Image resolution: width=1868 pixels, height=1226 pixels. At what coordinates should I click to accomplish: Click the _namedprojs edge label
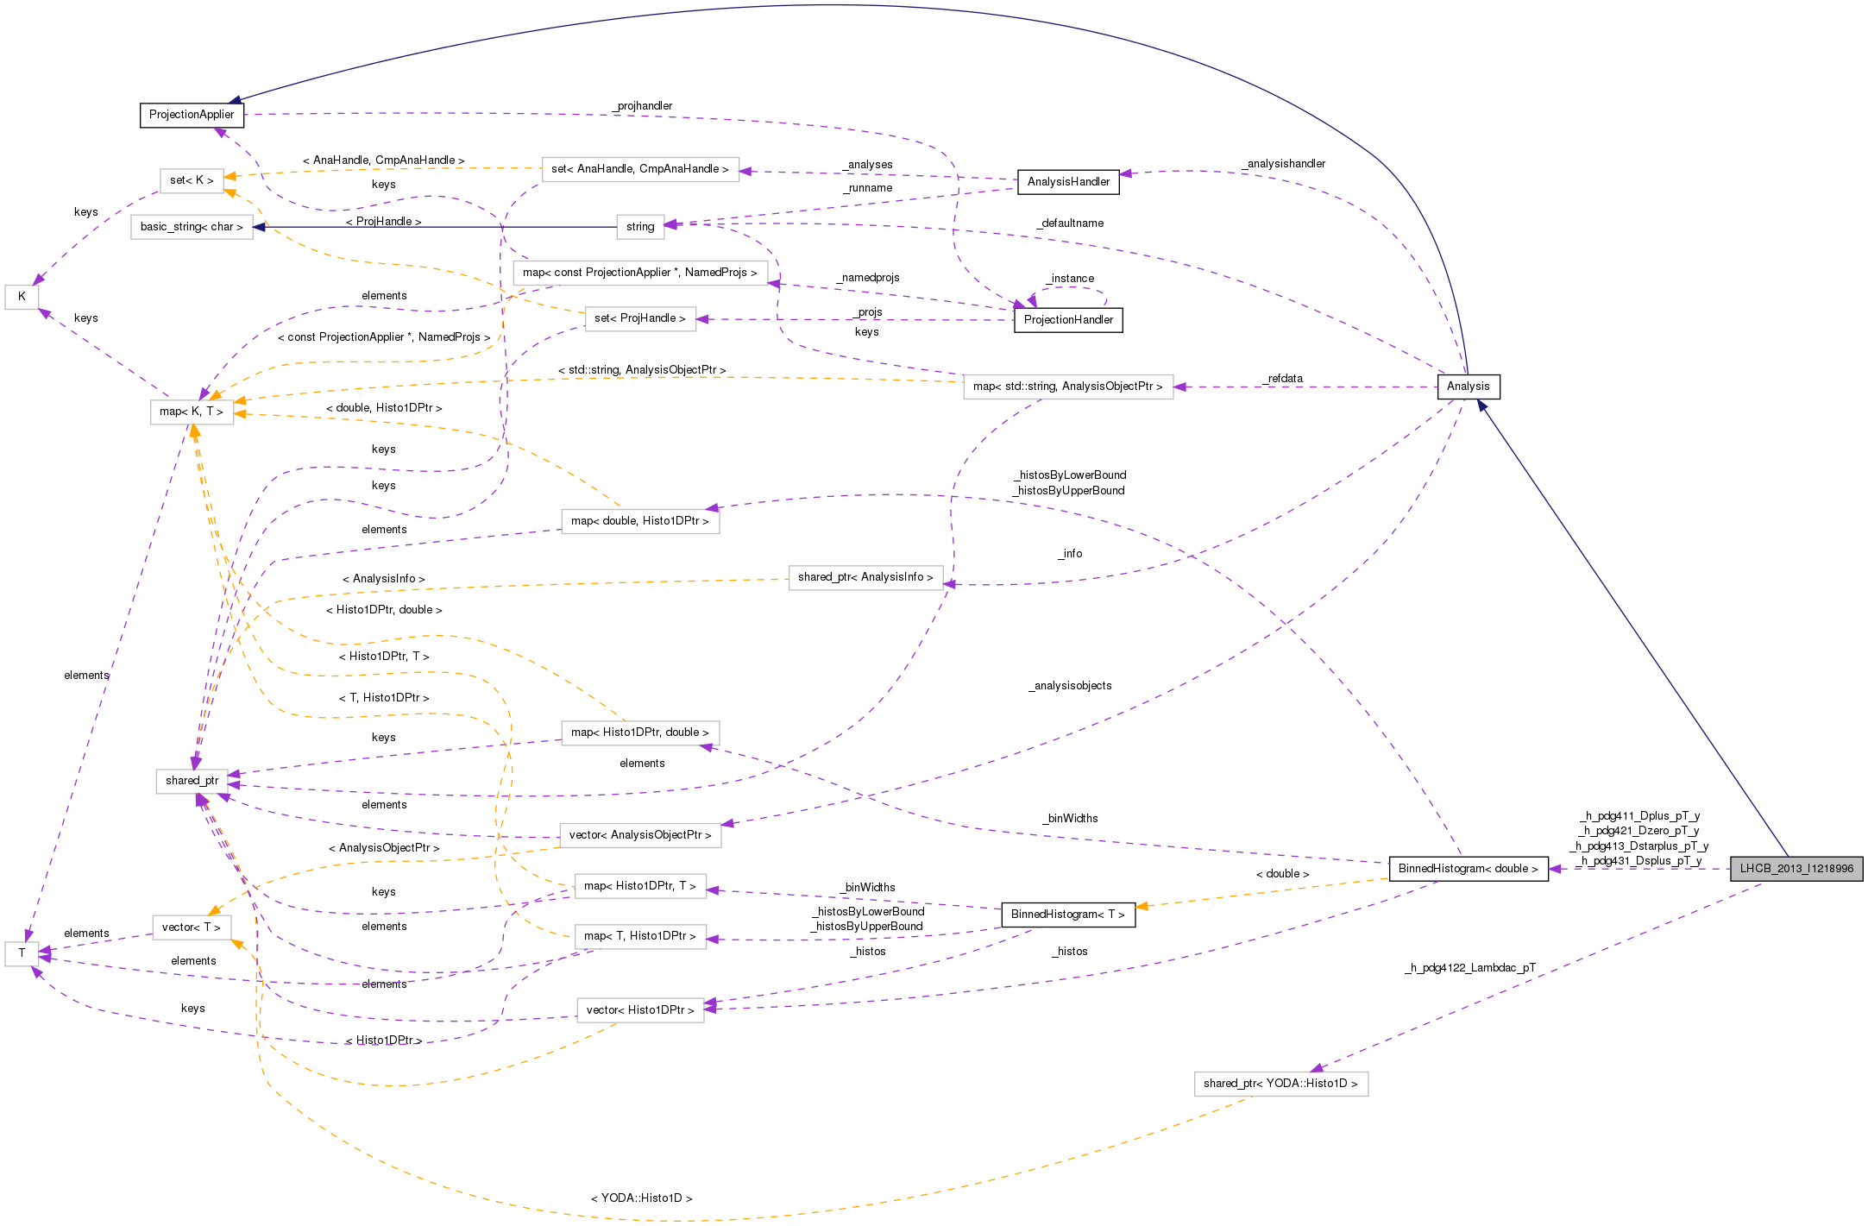pyautogui.click(x=868, y=278)
